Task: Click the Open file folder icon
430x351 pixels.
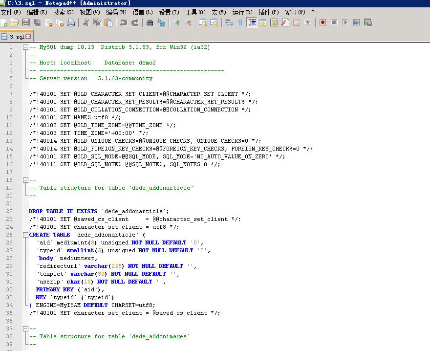Action: click(15, 22)
